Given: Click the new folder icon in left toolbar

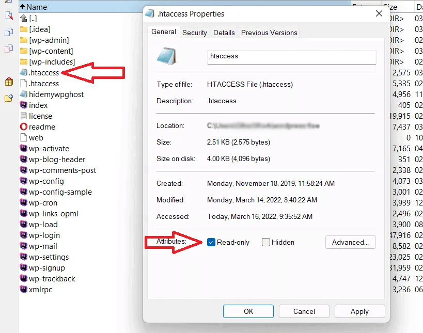Looking at the screenshot, I should [x=8, y=98].
